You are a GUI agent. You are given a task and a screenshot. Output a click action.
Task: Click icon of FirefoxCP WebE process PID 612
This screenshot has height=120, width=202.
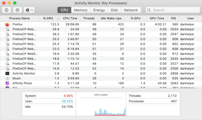pos(8,54)
